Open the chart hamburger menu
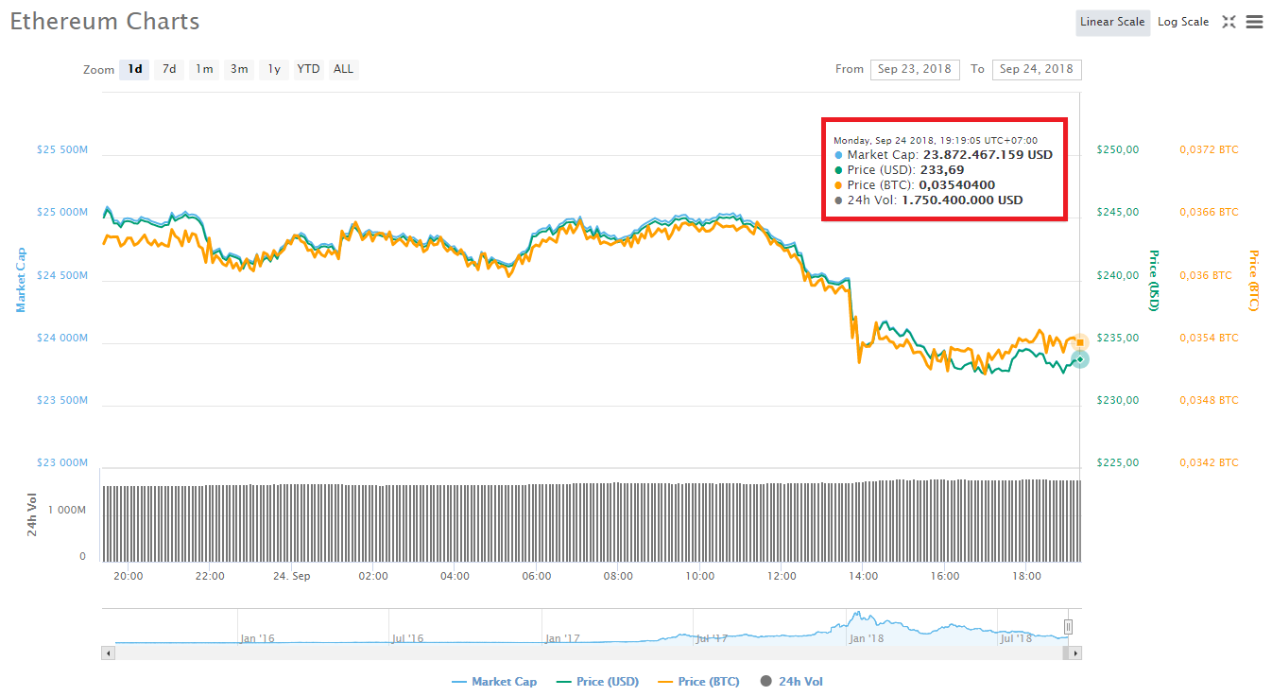This screenshot has width=1272, height=696. coord(1254,22)
